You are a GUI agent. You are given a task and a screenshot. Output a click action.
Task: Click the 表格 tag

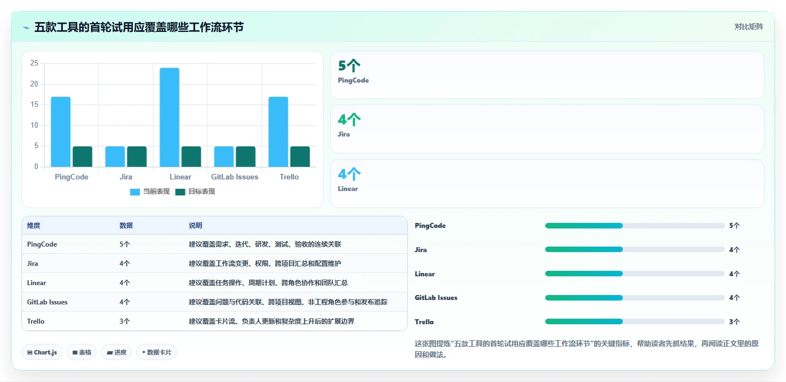point(82,352)
